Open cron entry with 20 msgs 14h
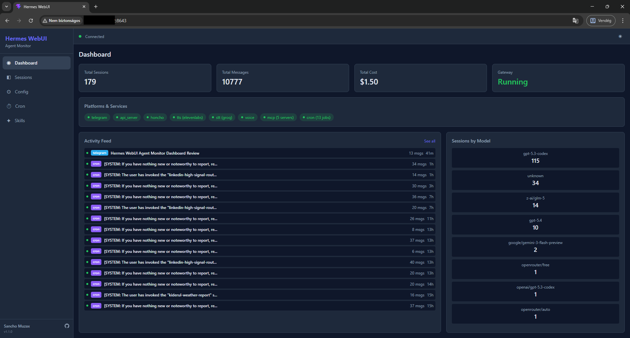The image size is (630, 338). click(x=260, y=284)
